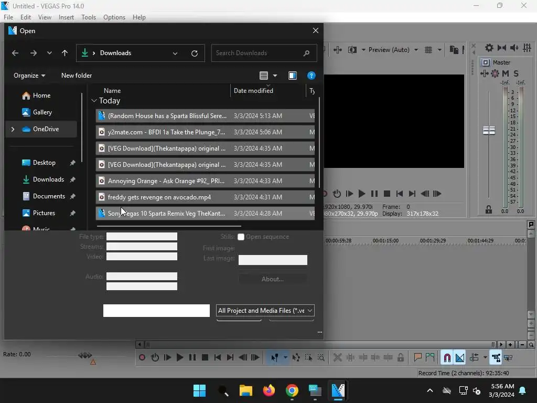
Task: Toggle Enable Snapping magnet button
Action: [447, 358]
